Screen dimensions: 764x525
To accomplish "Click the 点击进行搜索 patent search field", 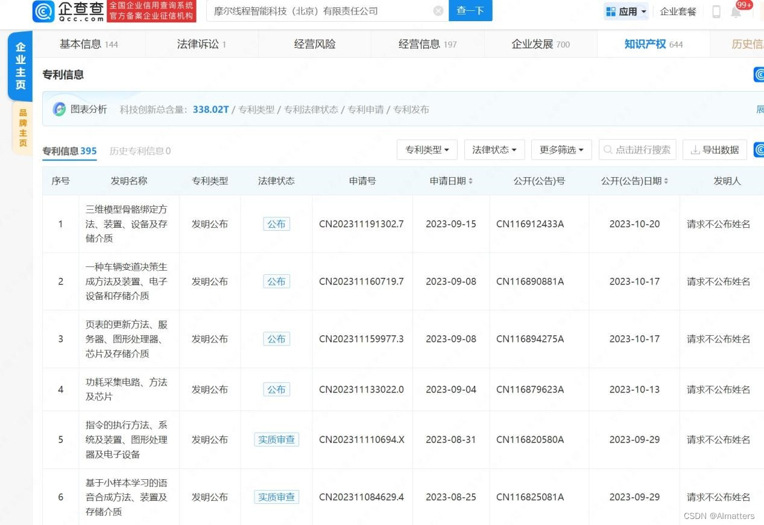I will (637, 150).
